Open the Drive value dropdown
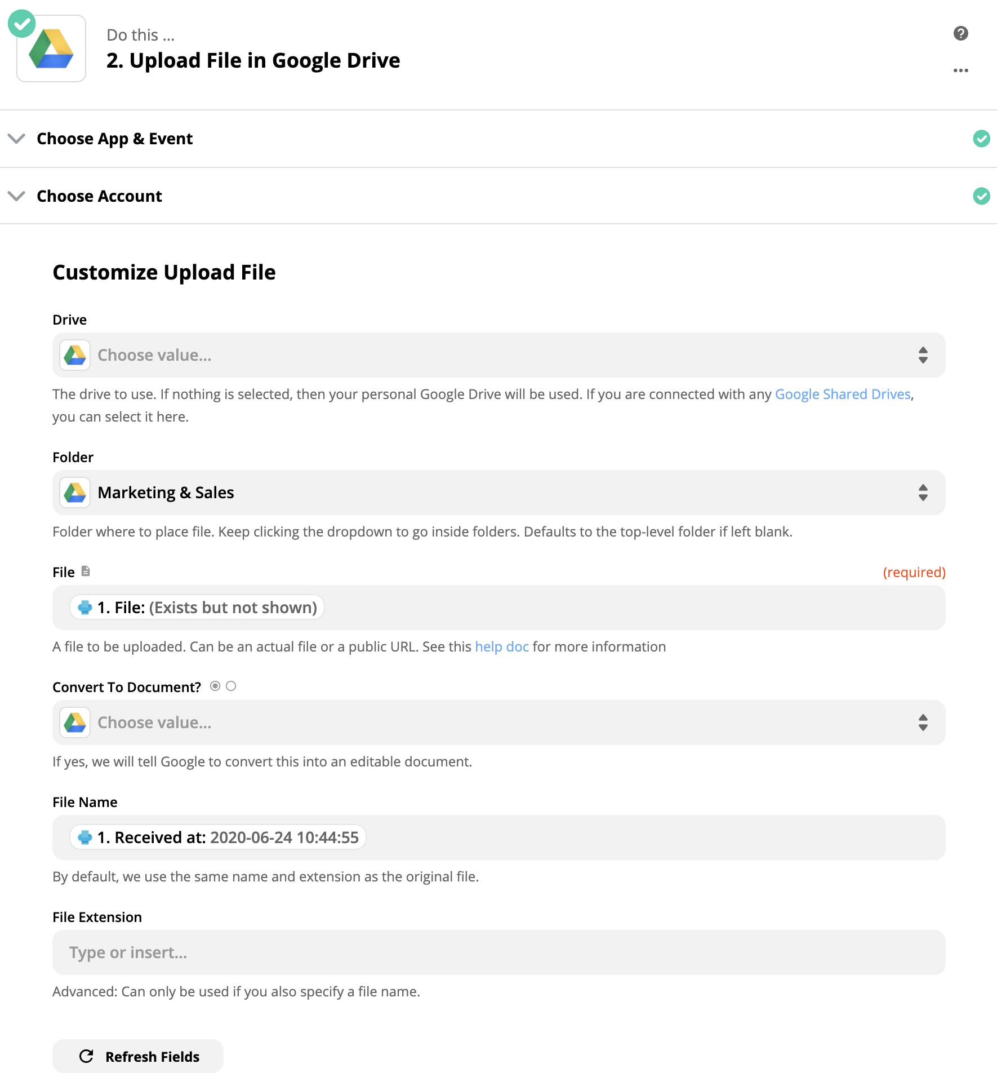Viewport: 997px width, 1077px height. tap(499, 355)
